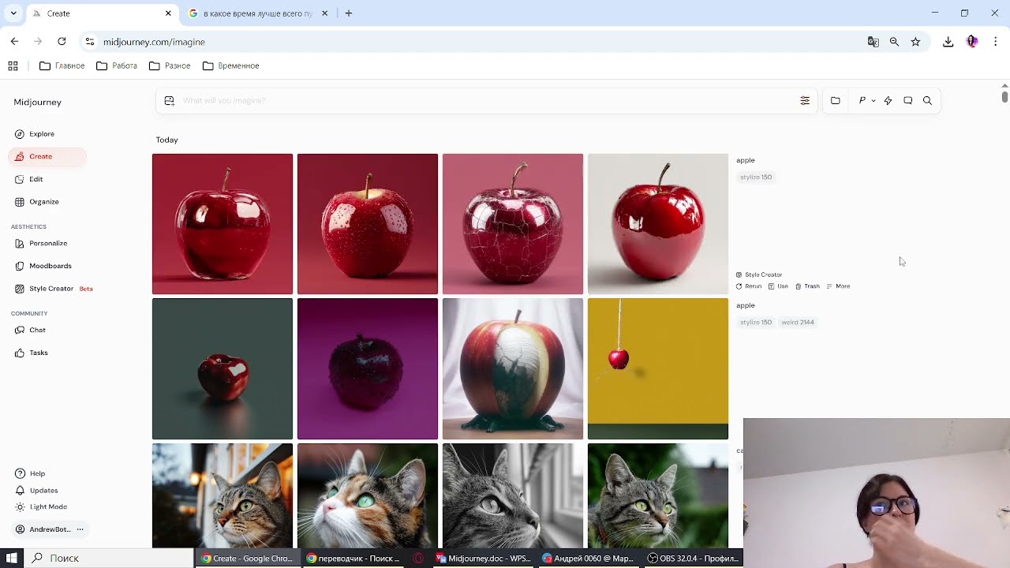Click the chat bubble icon in top toolbar
Viewport: 1010px width, 568px height.
coord(907,100)
